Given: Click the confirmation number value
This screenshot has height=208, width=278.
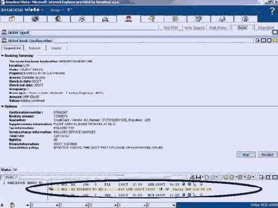Looking at the screenshot, I should point(61,113).
